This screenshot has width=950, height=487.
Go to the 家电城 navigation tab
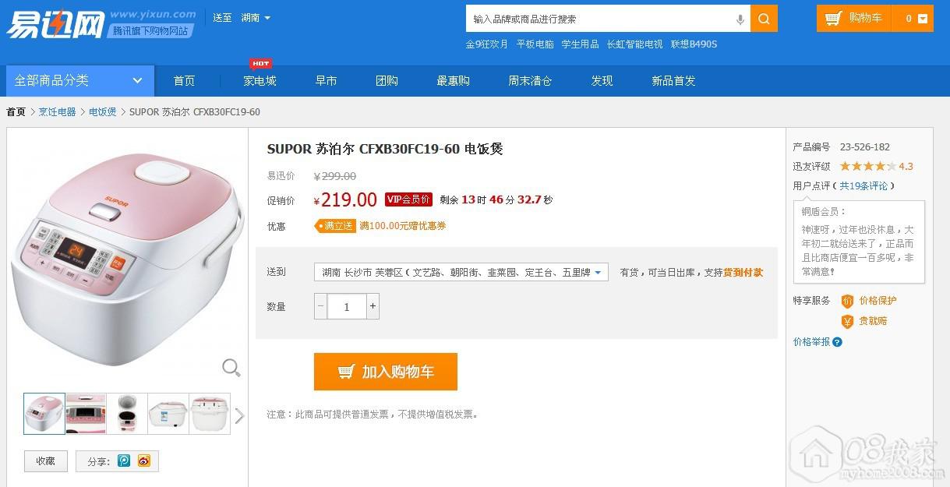[x=260, y=81]
